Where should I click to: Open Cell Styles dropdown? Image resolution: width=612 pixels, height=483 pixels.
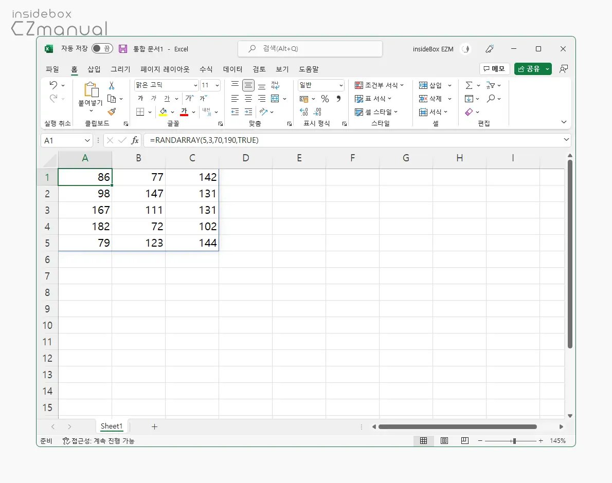pos(376,112)
